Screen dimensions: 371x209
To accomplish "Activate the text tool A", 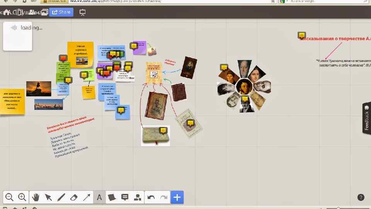I will click(x=99, y=197).
